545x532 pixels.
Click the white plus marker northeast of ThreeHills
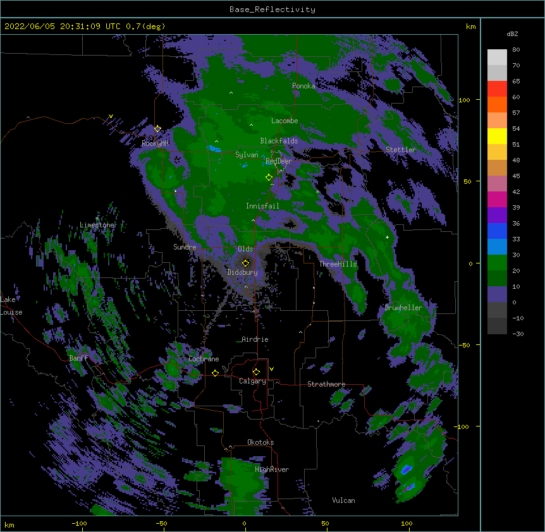click(387, 237)
